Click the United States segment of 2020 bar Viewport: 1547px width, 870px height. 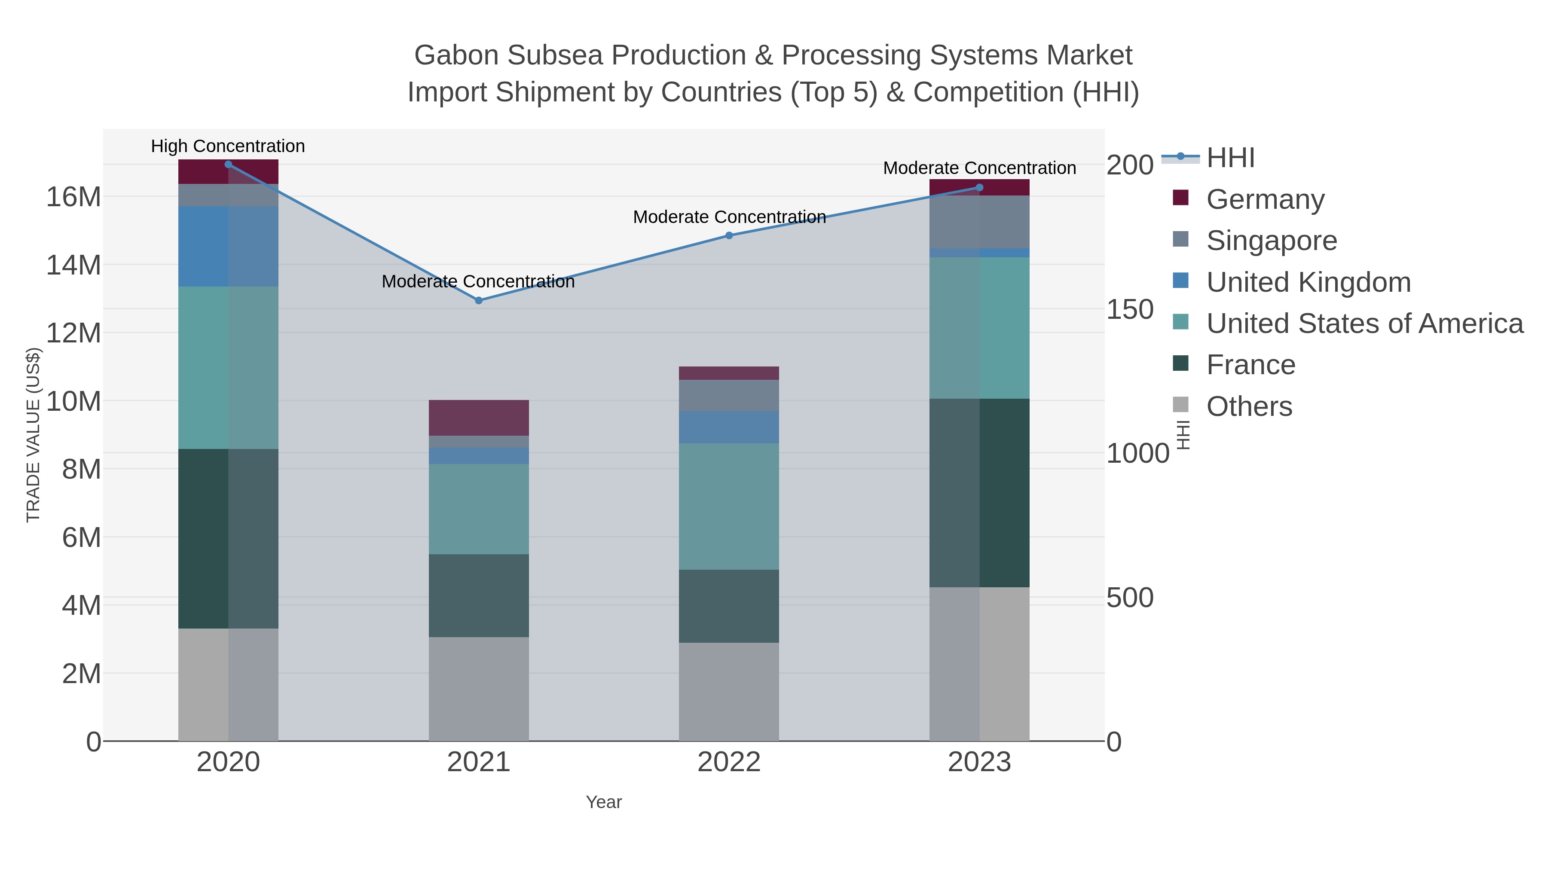point(228,368)
